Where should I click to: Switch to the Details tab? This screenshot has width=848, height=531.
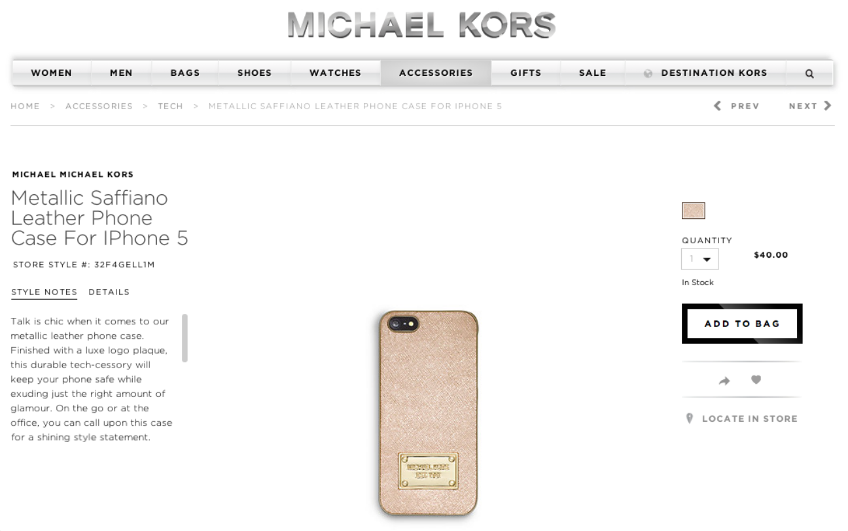pyautogui.click(x=109, y=292)
